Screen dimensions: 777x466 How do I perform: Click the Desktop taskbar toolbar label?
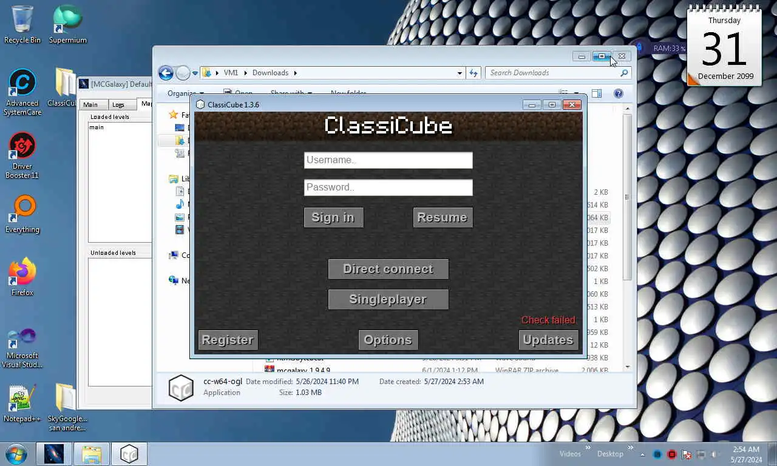point(610,454)
